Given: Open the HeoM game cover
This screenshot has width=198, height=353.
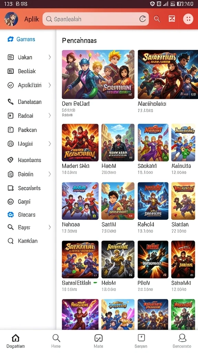Looking at the screenshot, I should coord(118,142).
